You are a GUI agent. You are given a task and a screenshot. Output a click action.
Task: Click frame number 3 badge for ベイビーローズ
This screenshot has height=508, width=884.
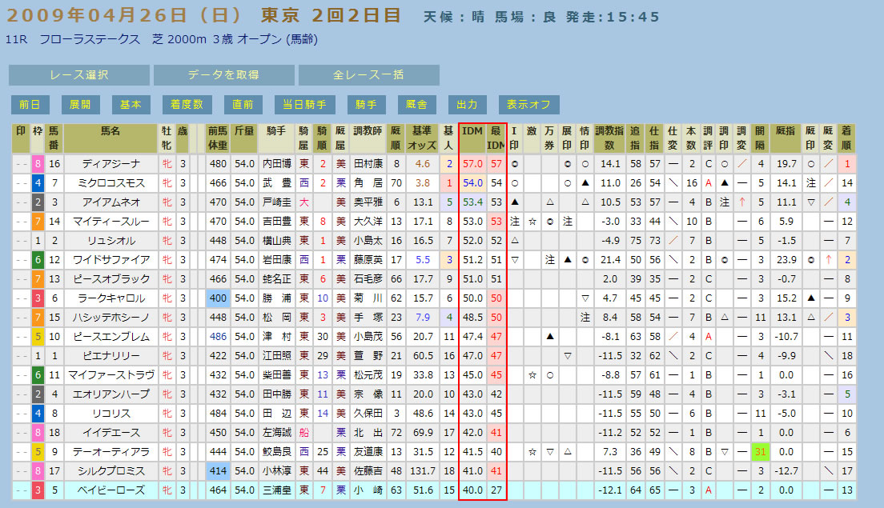pos(38,490)
